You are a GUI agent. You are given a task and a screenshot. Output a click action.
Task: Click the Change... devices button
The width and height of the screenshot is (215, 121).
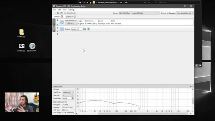pyautogui.click(x=71, y=23)
